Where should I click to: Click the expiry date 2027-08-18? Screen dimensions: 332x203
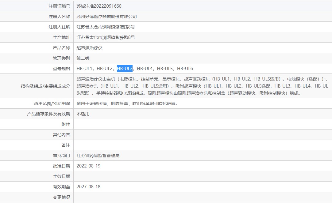click(x=88, y=187)
